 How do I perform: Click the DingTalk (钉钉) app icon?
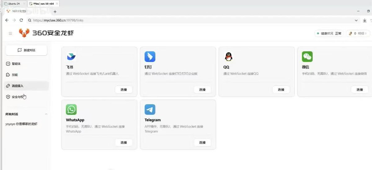click(150, 57)
